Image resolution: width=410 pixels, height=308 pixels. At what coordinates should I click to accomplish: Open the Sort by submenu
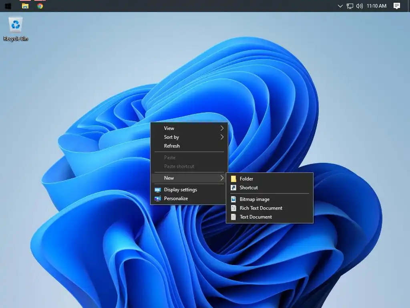[189, 137]
